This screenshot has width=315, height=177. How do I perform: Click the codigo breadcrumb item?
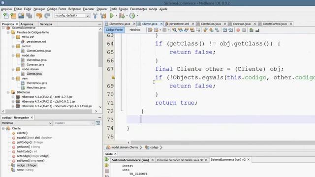click(154, 147)
